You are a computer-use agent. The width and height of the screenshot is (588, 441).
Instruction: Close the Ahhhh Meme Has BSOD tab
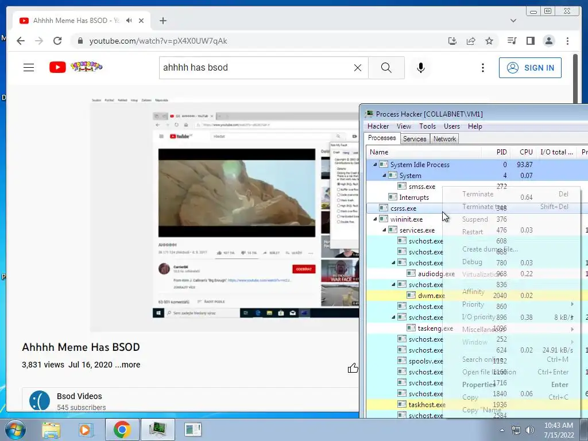click(141, 21)
